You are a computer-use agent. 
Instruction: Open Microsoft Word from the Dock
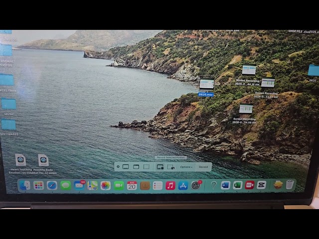click(225, 185)
